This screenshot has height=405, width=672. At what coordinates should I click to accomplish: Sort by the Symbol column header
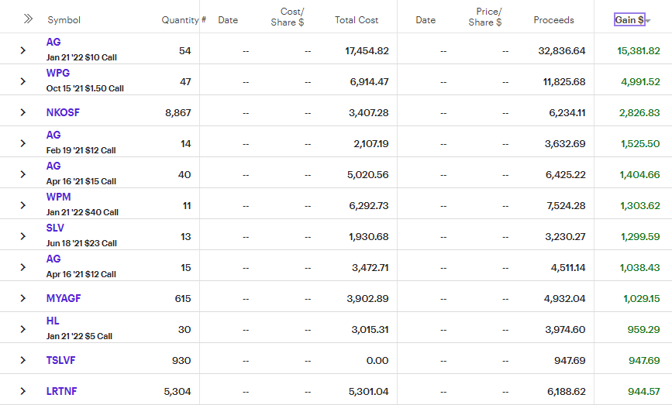64,19
